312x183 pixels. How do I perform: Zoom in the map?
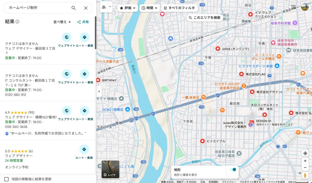[x=305, y=161]
